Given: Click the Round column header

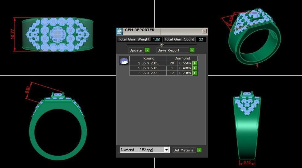Looking at the screenshot, I should [148, 58].
